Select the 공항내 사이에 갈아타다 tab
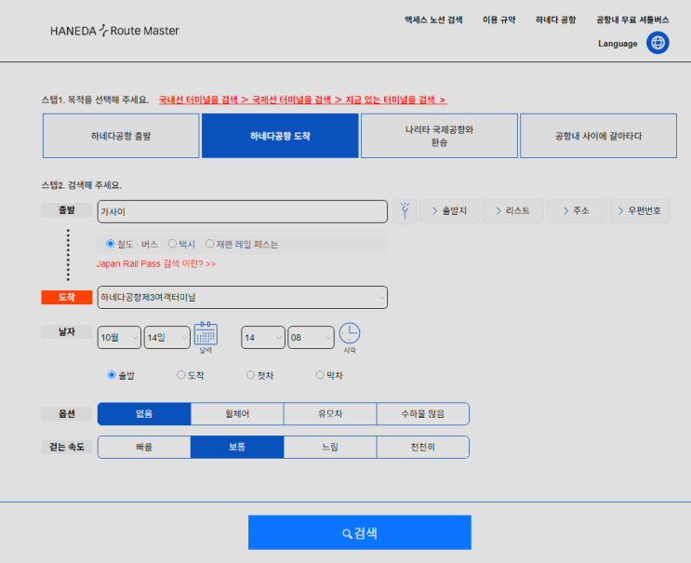Screen dimensions: 691x563 [x=598, y=136]
